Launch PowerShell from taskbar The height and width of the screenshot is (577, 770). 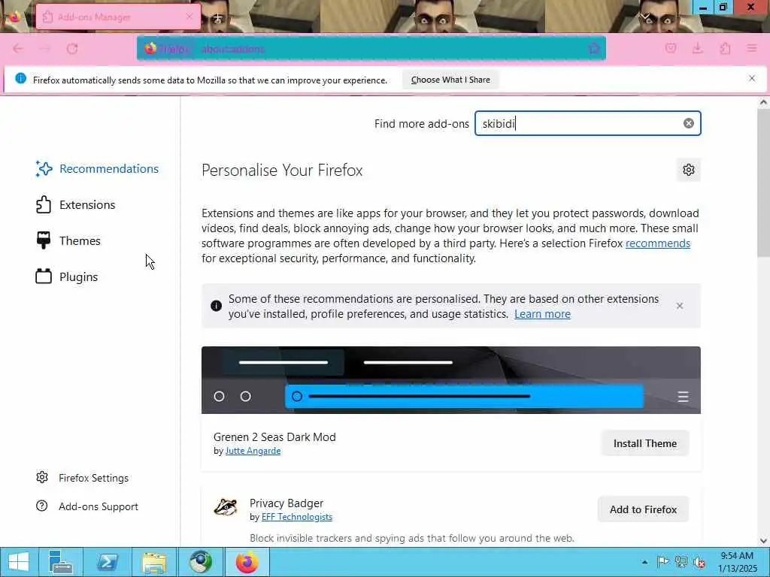tap(107, 562)
